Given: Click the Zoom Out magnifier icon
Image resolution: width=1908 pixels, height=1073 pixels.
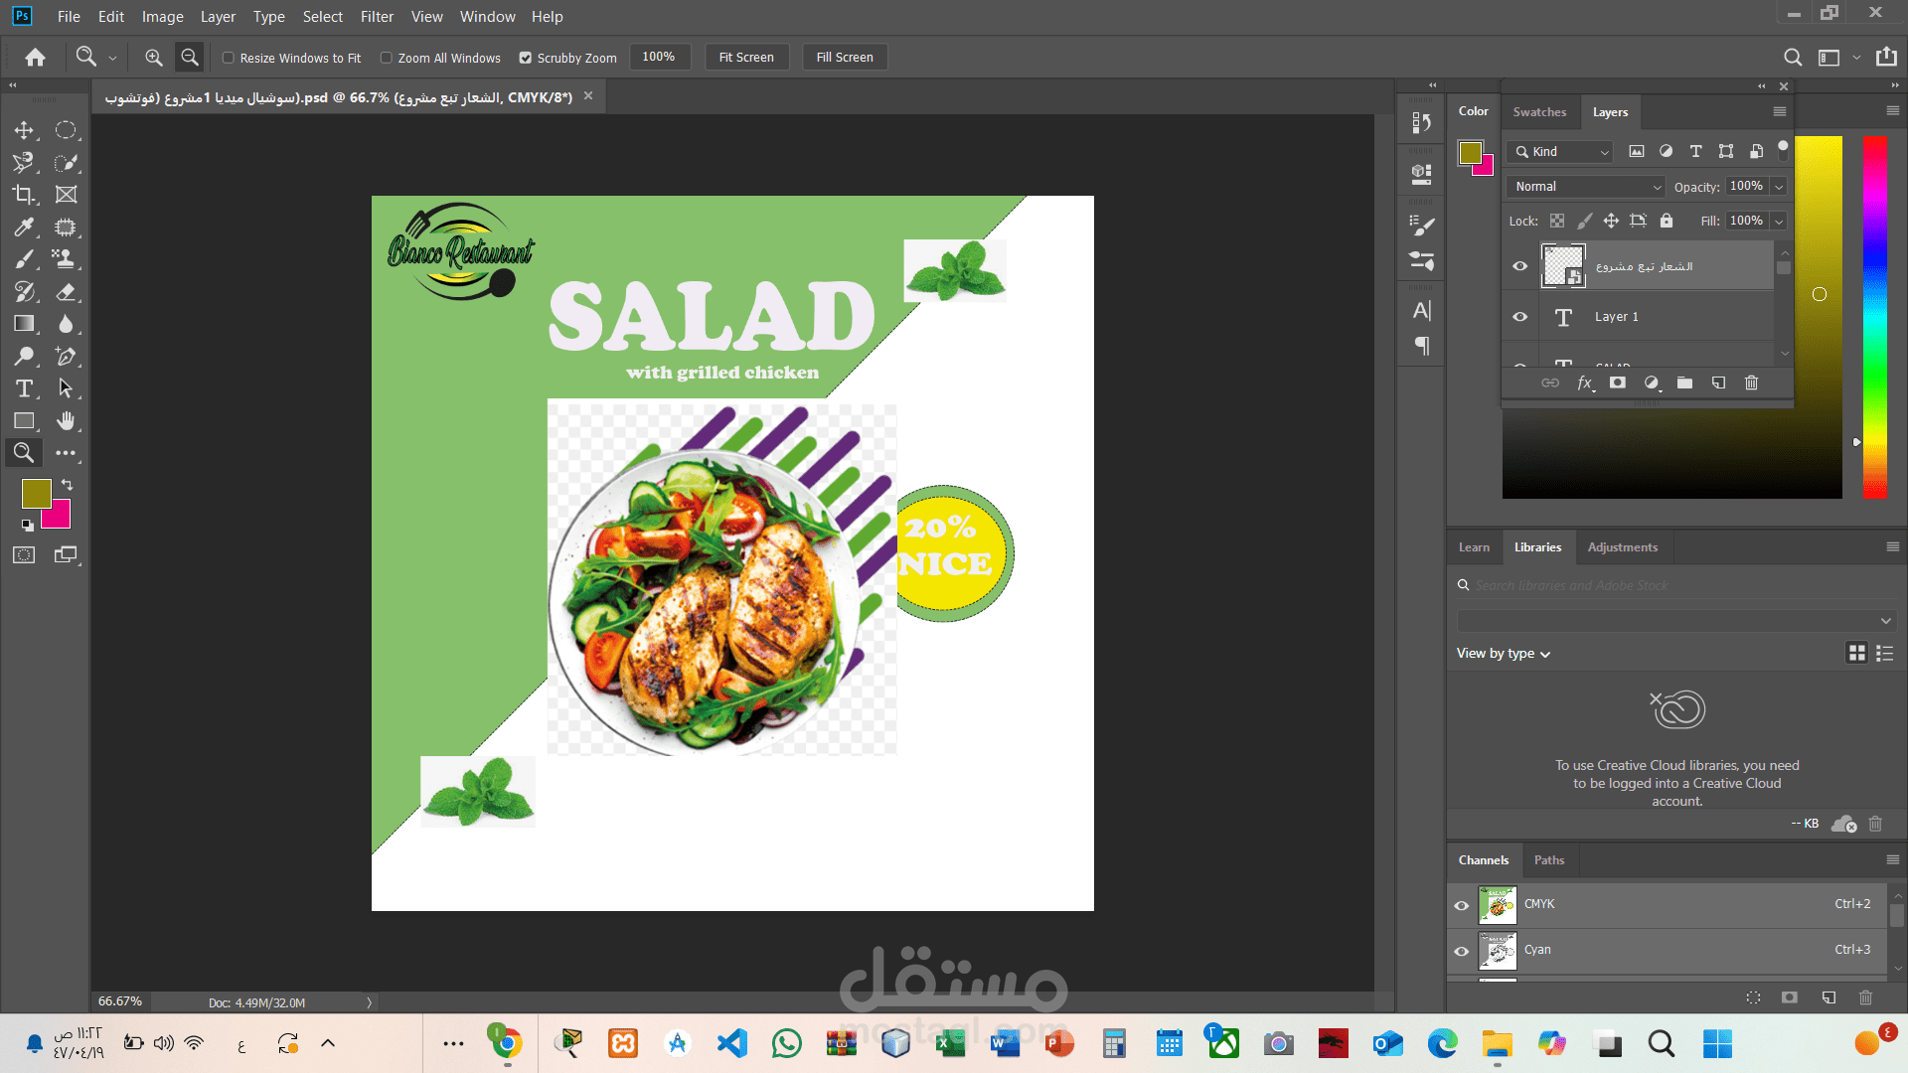Looking at the screenshot, I should [x=189, y=58].
